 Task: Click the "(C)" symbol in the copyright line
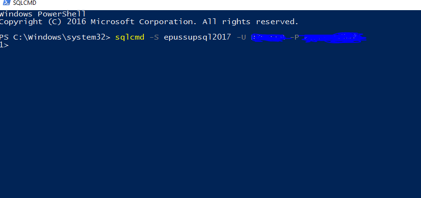click(55, 22)
